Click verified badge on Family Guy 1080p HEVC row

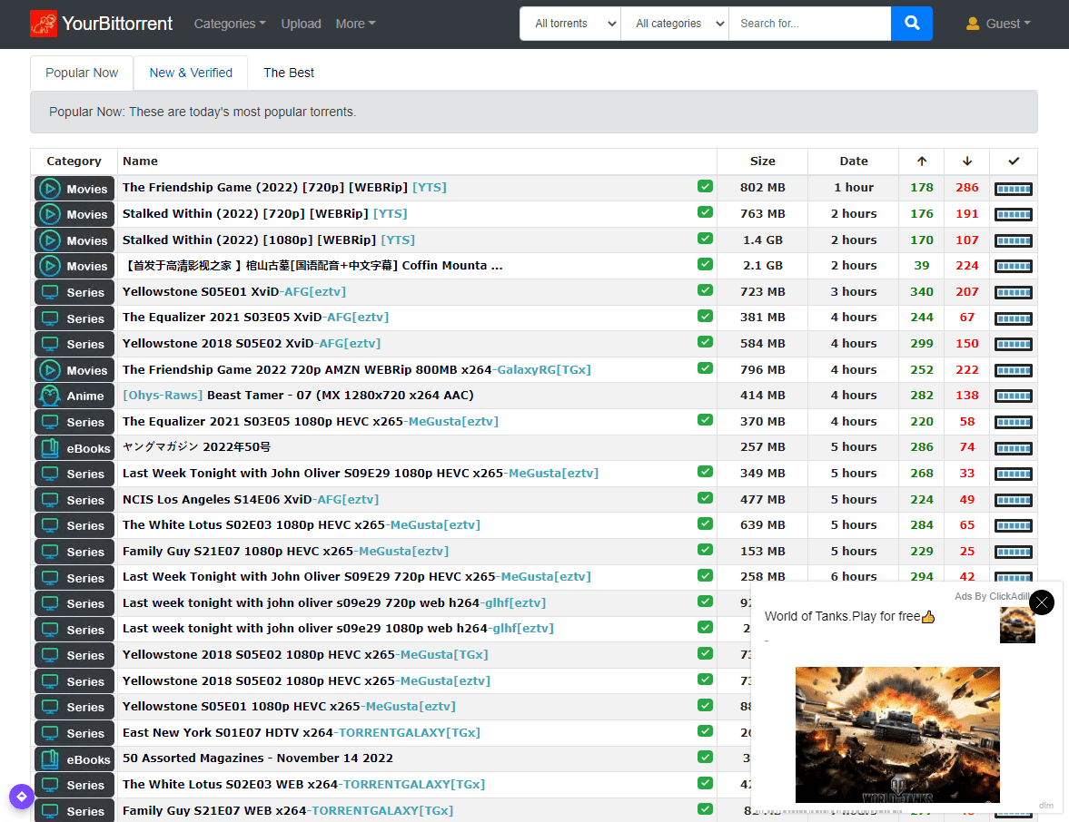tap(705, 550)
